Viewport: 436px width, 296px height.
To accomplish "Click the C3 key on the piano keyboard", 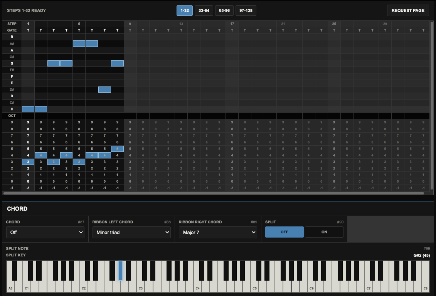I will coord(141,287).
